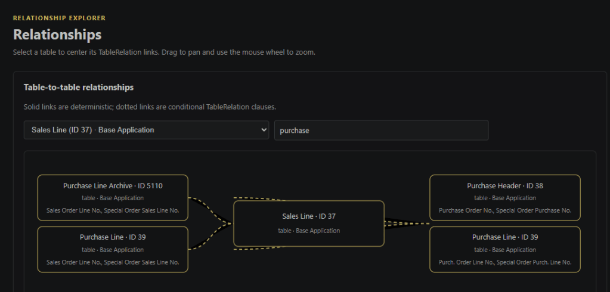Select the Purchase Line node listing Purch. Order Line No.

tap(505, 249)
